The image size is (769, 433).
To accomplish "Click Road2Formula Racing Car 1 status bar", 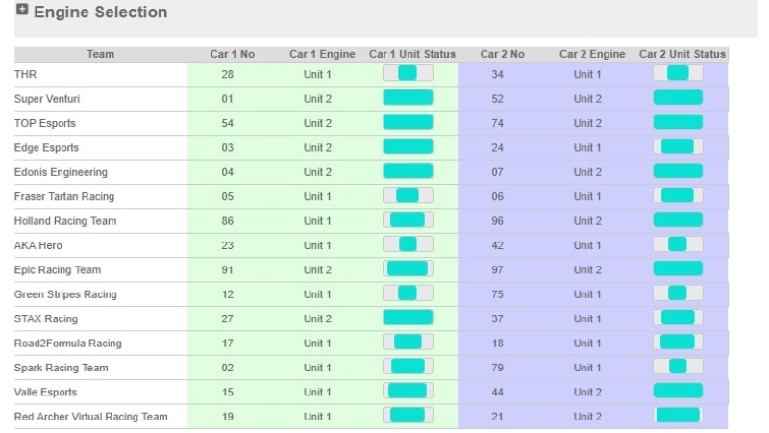I will [x=408, y=342].
